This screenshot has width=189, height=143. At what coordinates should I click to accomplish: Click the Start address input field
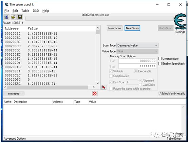coord(137,61)
